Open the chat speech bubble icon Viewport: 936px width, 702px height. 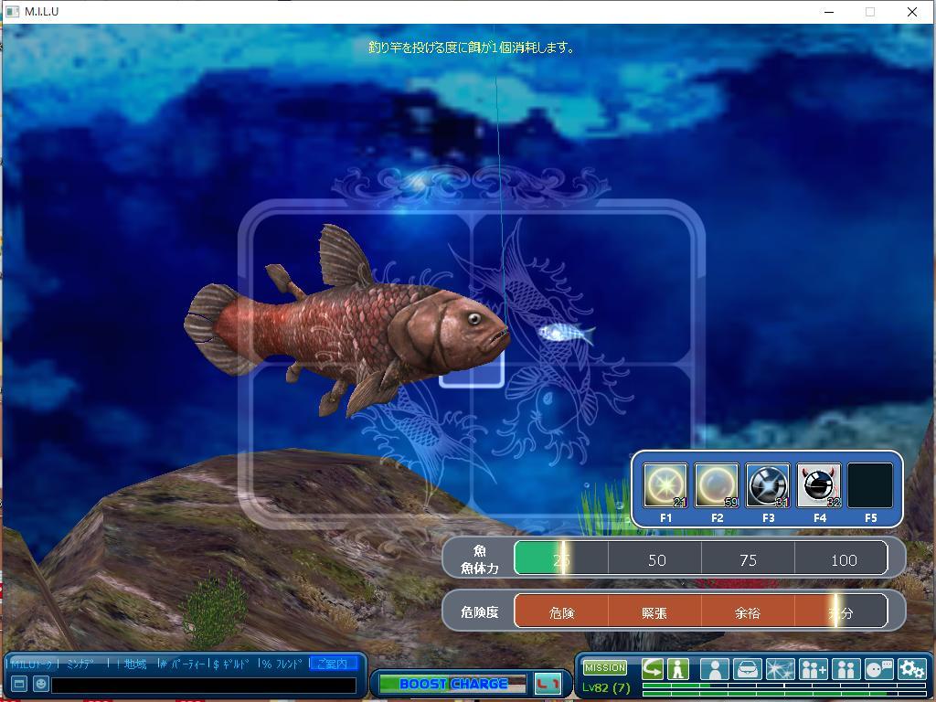pos(878,669)
